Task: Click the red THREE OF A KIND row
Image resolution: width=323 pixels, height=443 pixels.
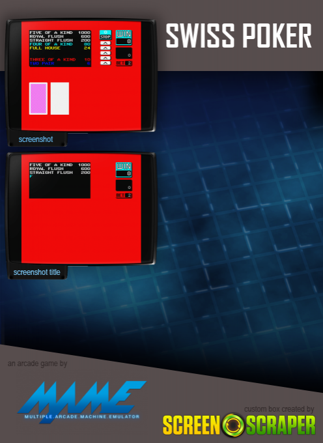Action: [x=60, y=59]
